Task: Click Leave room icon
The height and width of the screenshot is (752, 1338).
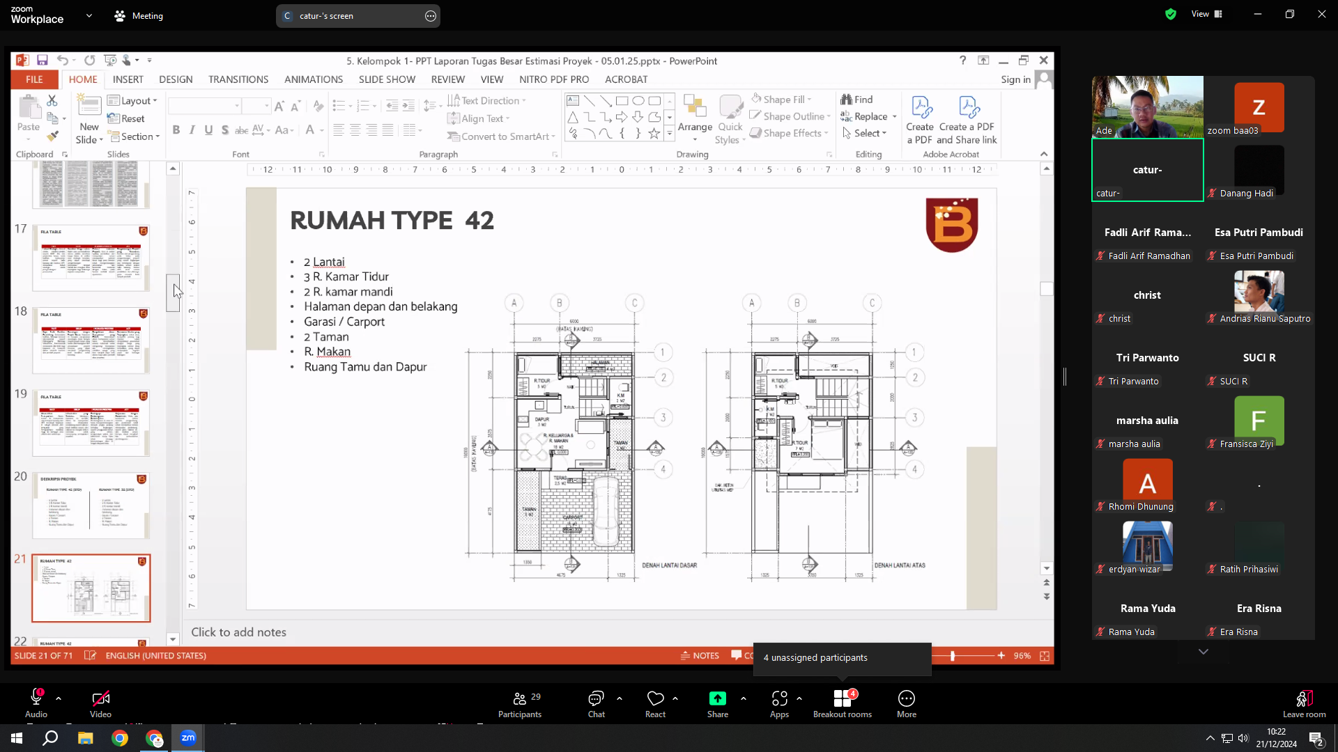Action: pyautogui.click(x=1305, y=698)
